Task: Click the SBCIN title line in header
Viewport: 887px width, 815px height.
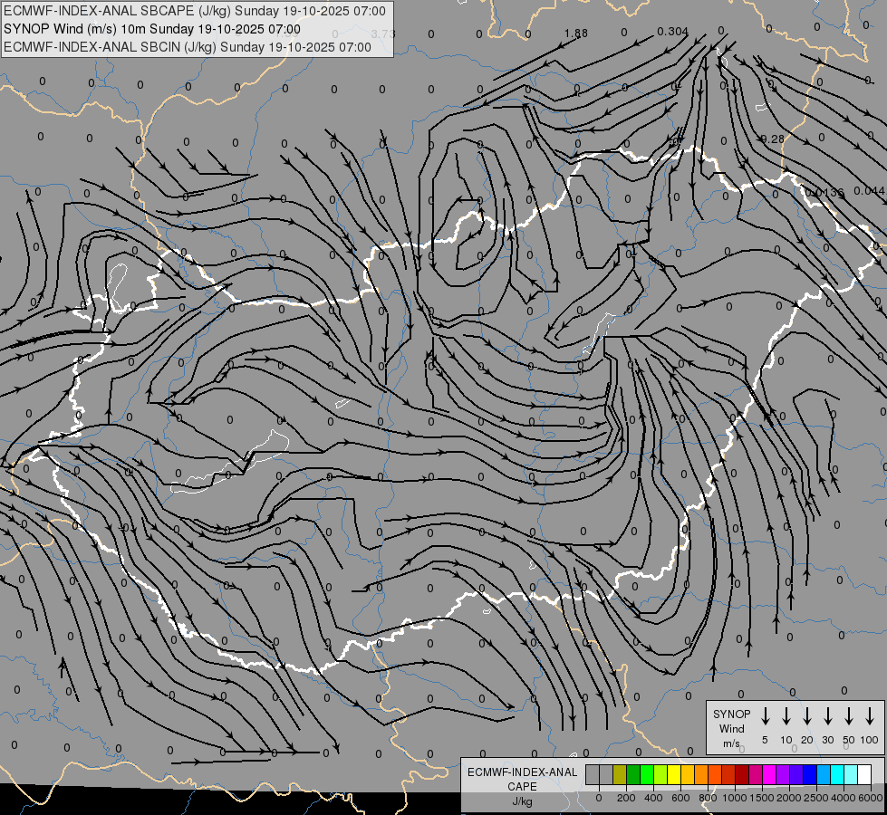Action: point(188,47)
